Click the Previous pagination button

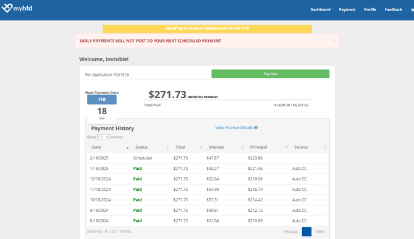(x=290, y=232)
